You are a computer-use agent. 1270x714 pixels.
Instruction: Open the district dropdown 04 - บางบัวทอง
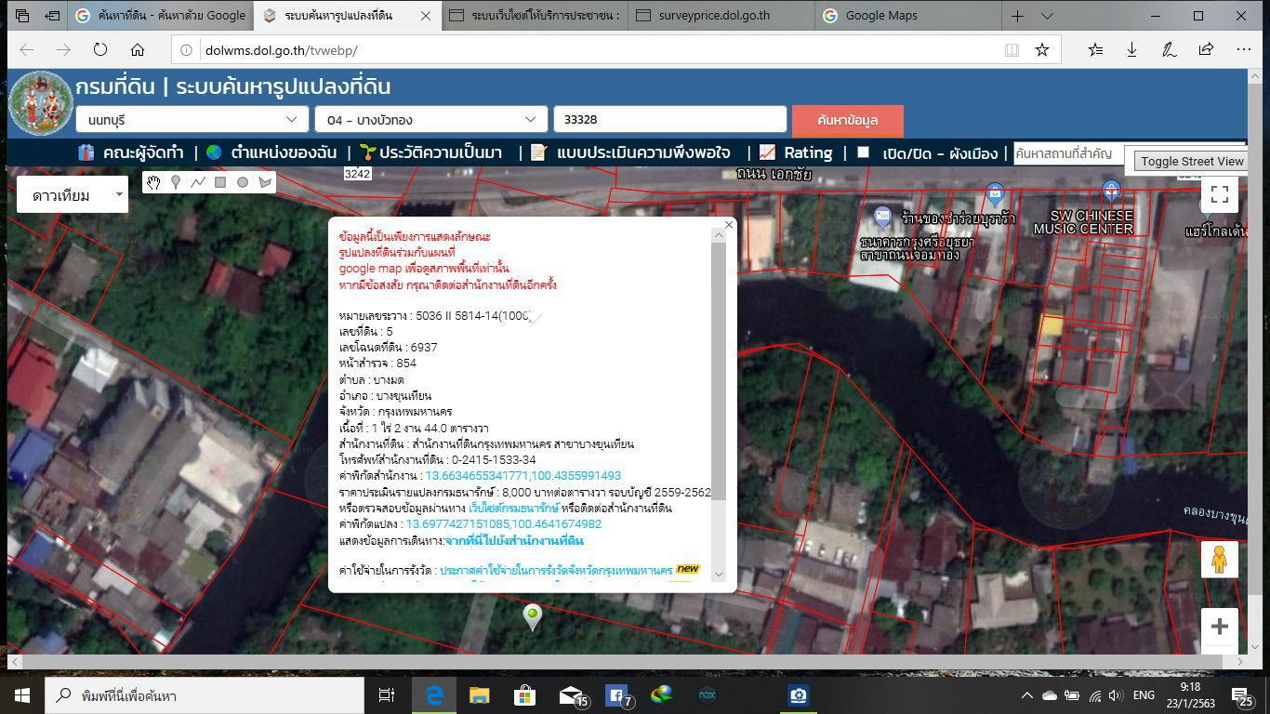tap(431, 120)
